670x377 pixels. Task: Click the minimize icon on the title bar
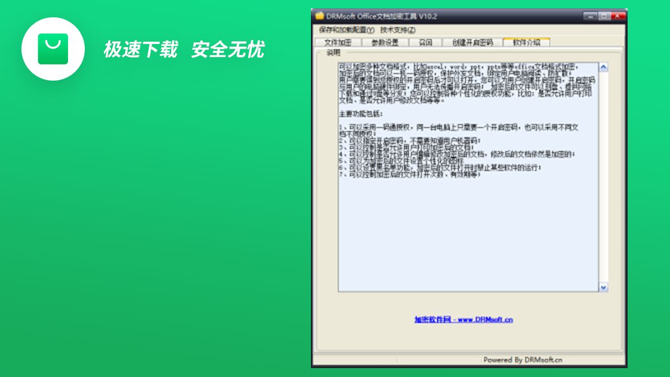(591, 16)
